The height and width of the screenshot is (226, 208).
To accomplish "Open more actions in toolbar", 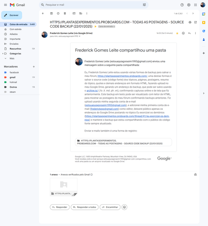I will click(87, 14).
